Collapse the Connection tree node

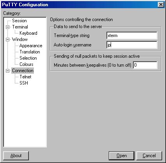(x=8, y=71)
